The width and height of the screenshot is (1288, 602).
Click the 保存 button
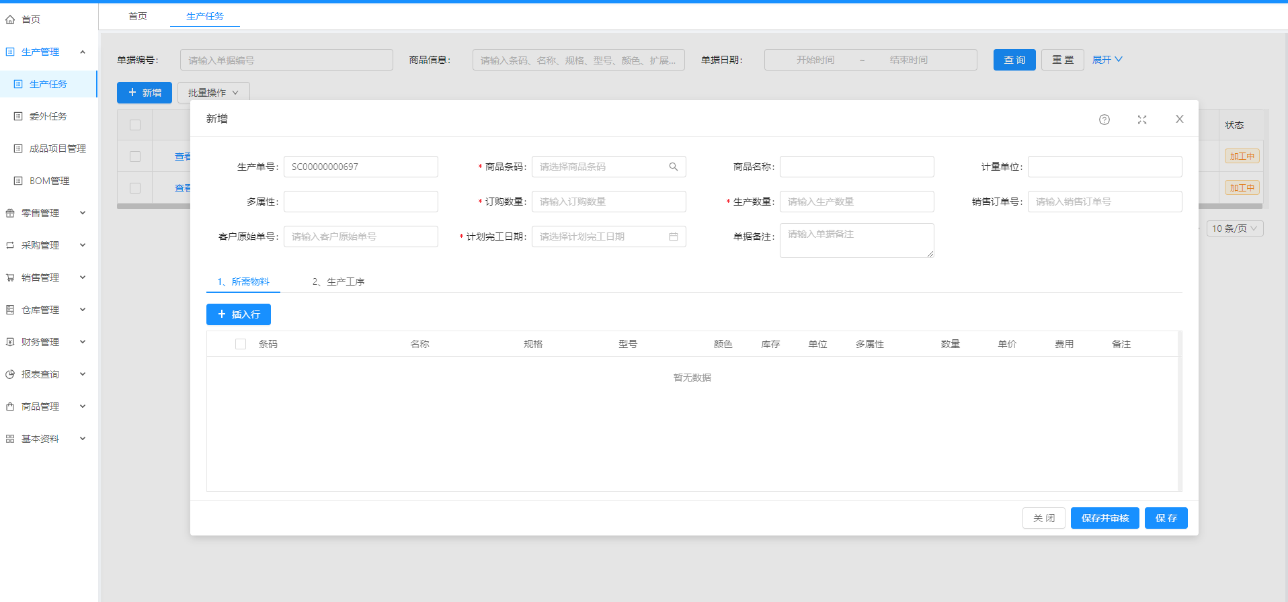pos(1166,518)
